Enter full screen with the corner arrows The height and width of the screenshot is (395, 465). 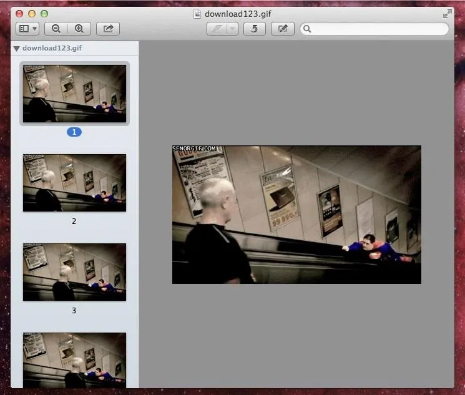click(447, 14)
